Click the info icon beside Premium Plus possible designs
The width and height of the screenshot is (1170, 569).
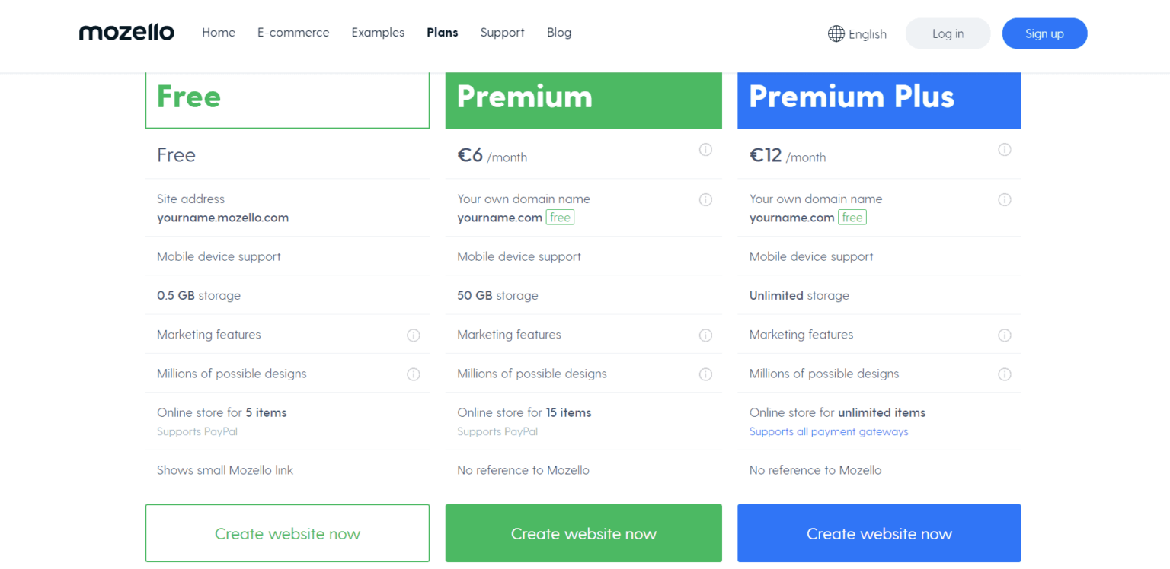coord(1005,374)
